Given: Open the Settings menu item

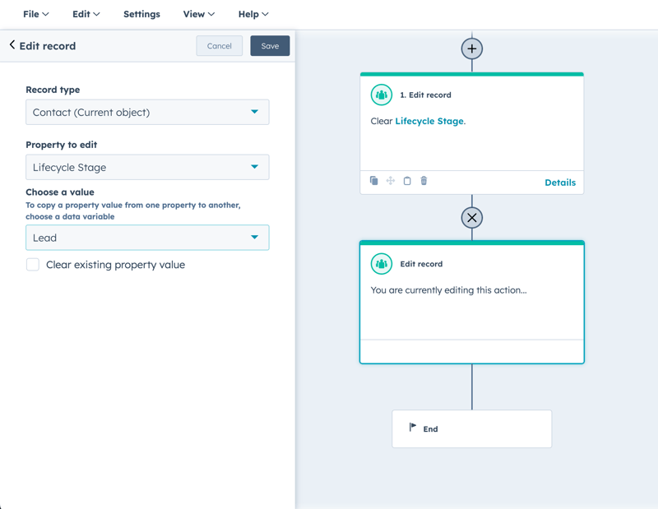Looking at the screenshot, I should [141, 14].
